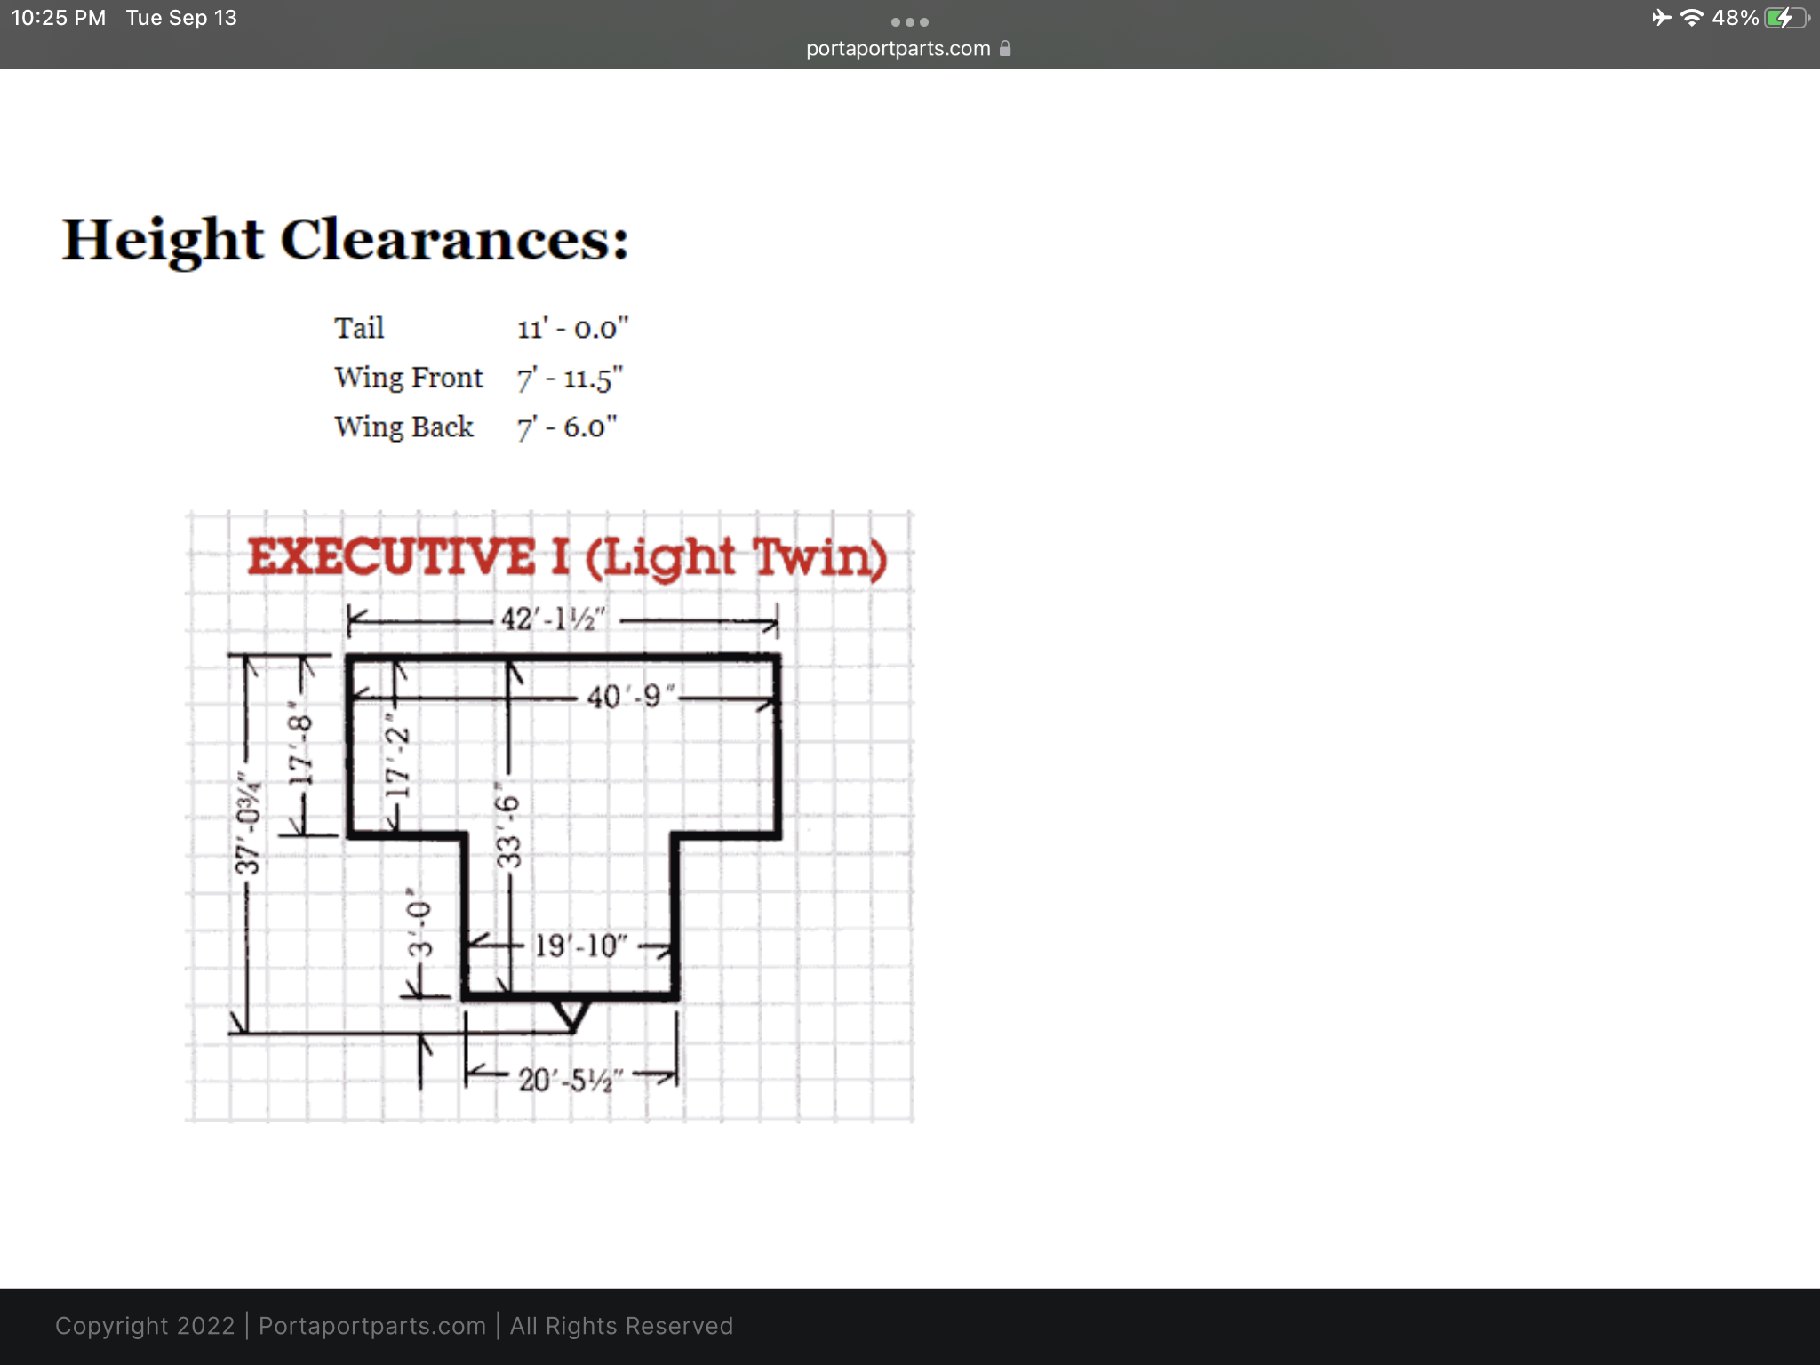Tap Portaportparts.com in the footer

pos(372,1326)
